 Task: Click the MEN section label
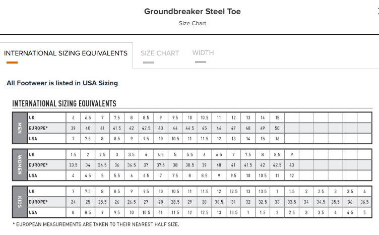(x=20, y=128)
